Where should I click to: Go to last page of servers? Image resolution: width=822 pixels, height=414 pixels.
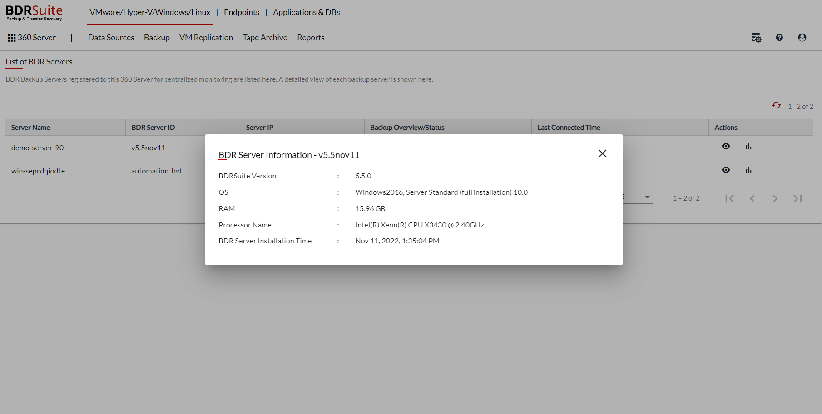point(798,198)
